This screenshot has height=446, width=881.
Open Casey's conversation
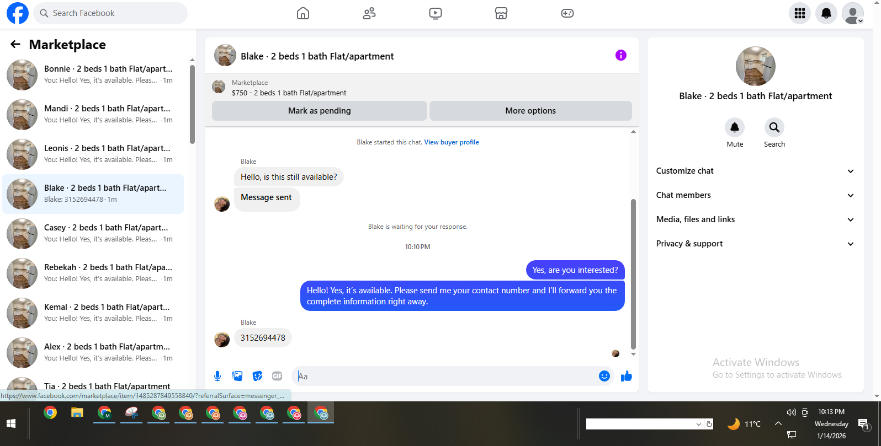[x=93, y=234]
